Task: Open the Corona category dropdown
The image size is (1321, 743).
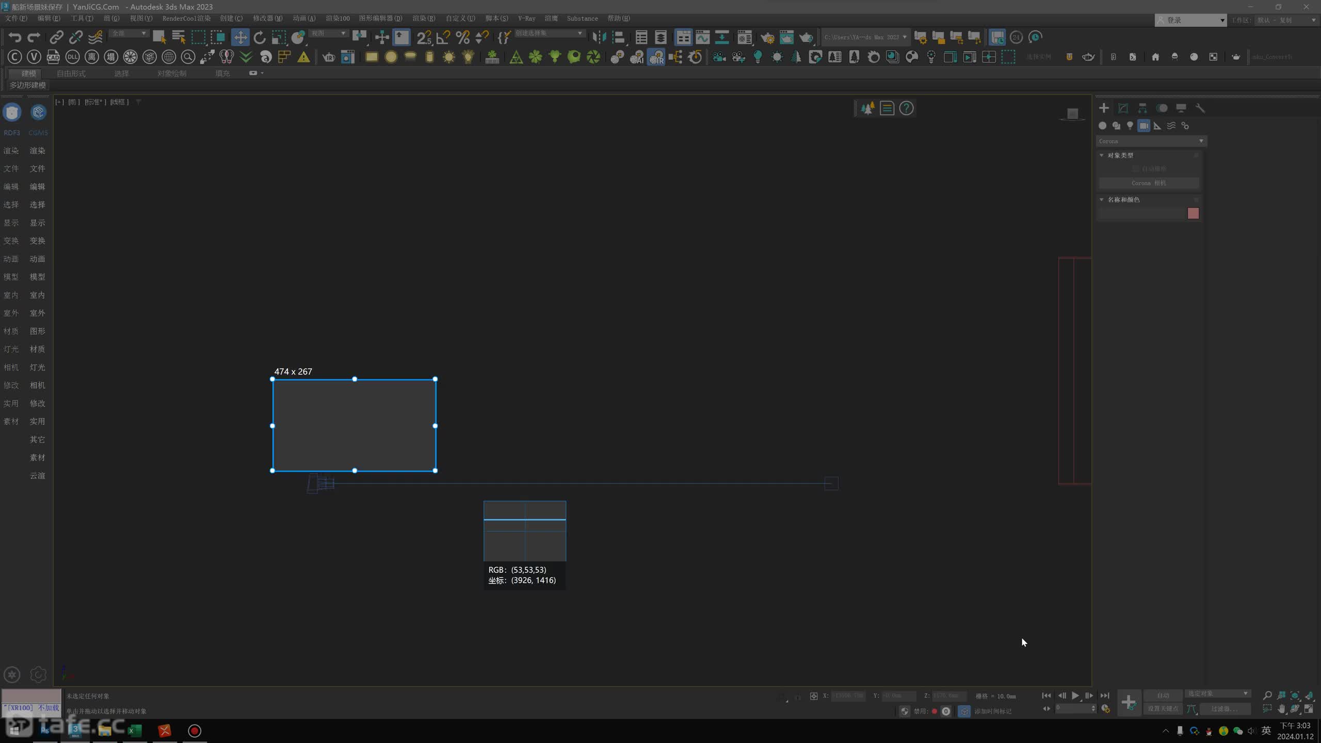Action: [x=1151, y=141]
